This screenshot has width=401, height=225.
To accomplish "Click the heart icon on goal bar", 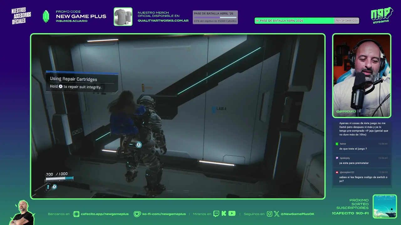I will 258,21.
